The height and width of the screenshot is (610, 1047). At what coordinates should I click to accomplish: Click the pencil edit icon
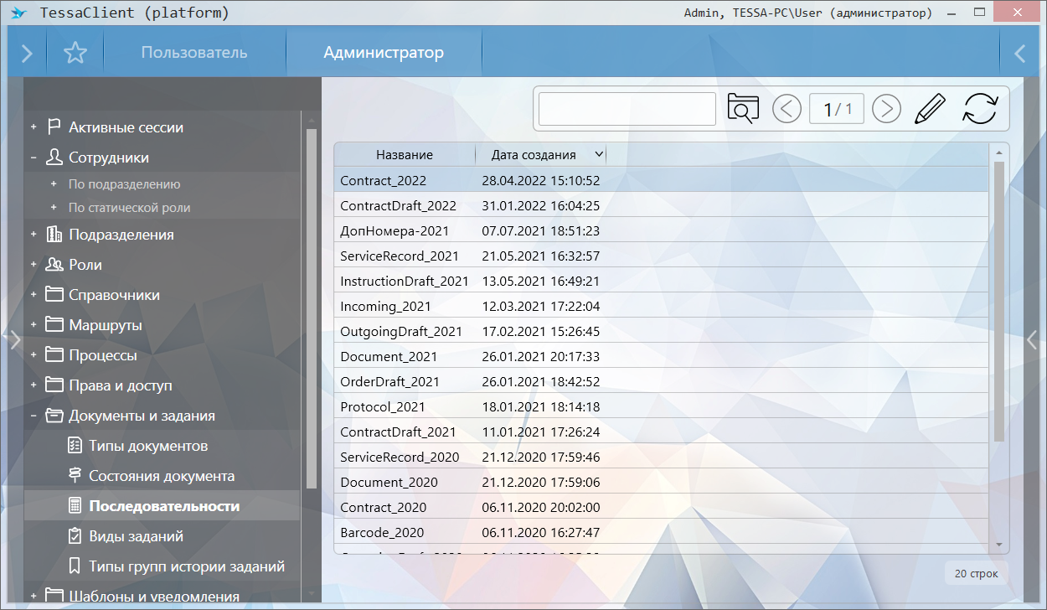point(929,109)
